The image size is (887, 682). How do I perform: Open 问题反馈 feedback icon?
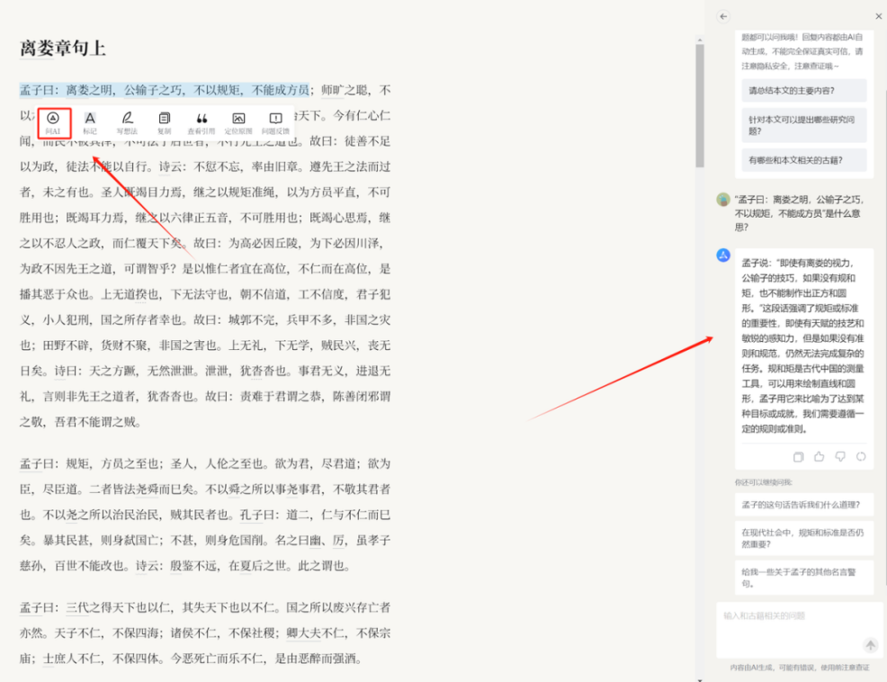coord(275,121)
